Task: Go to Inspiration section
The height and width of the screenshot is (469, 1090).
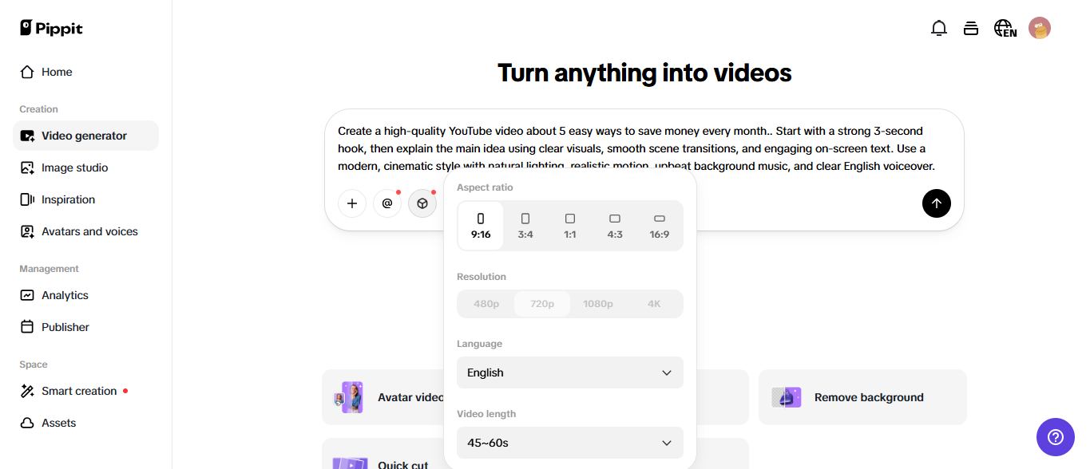Action: pos(85,199)
